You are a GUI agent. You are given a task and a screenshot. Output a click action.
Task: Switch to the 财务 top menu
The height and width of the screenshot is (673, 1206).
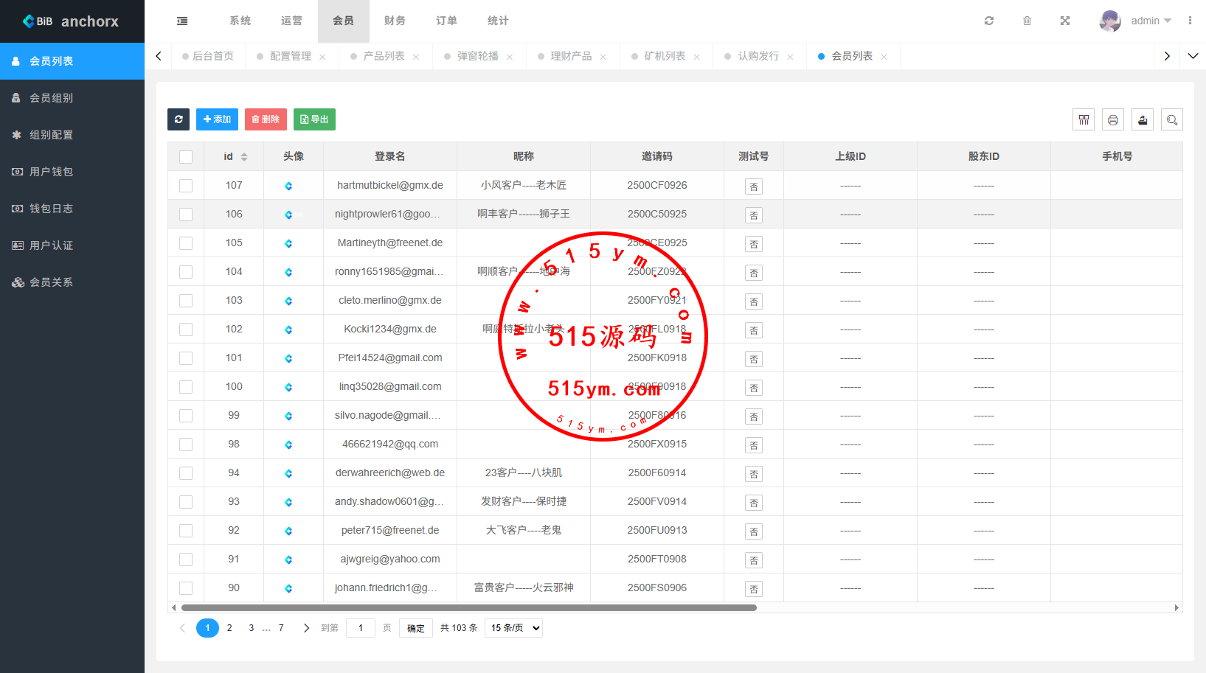395,21
